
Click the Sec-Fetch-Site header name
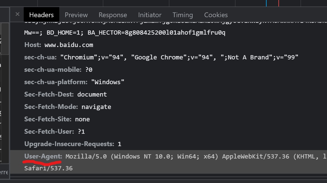click(x=48, y=119)
